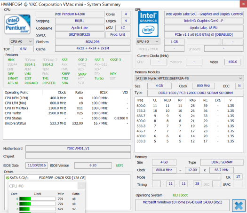Viewport: 247px width, 213px height.
Task: Click the Intel Pentium inside logo
Action: click(17, 24)
